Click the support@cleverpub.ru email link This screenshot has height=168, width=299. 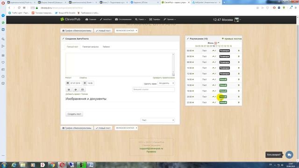(151, 148)
